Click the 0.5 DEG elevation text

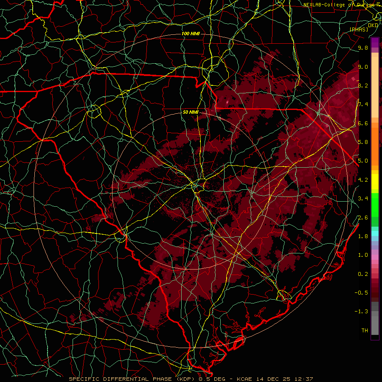pos(211,379)
